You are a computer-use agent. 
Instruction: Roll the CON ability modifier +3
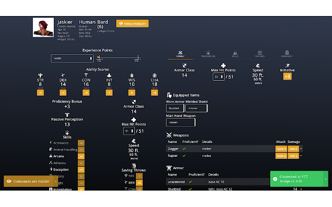point(86,93)
